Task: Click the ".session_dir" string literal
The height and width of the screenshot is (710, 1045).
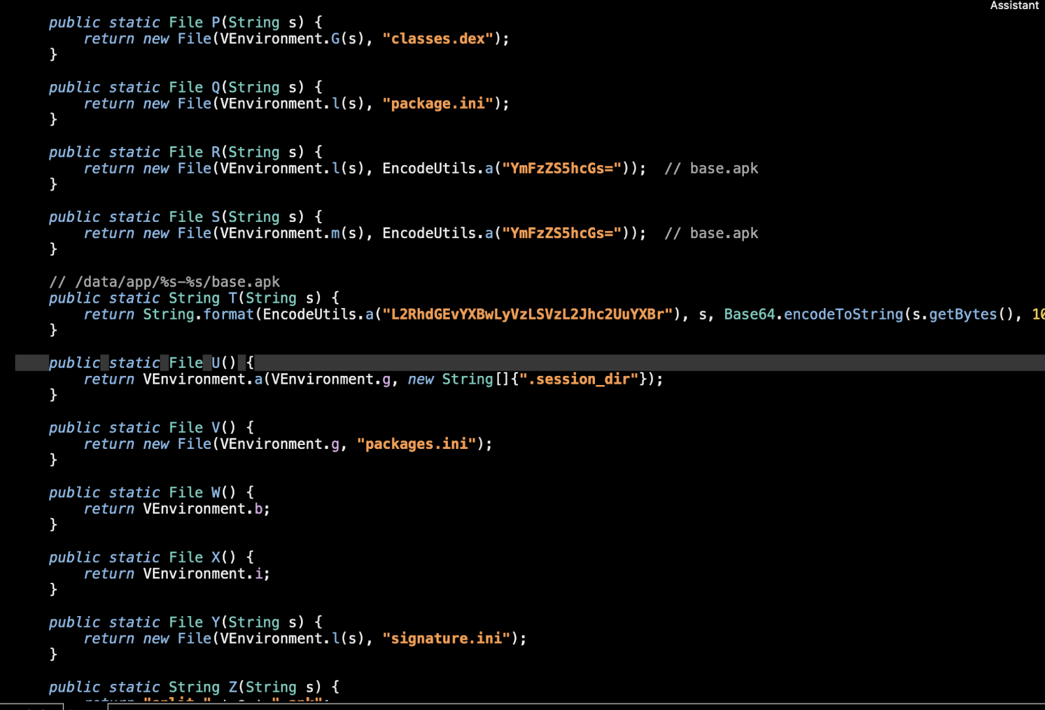Action: pyautogui.click(x=578, y=378)
